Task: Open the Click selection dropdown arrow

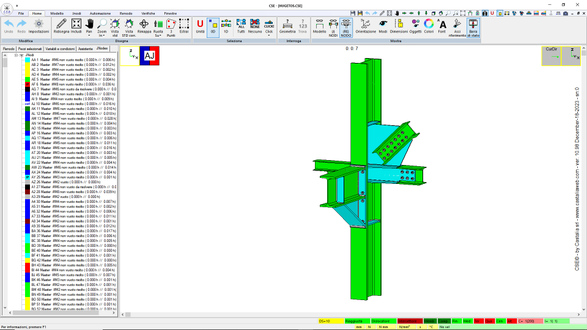Action: (269, 35)
